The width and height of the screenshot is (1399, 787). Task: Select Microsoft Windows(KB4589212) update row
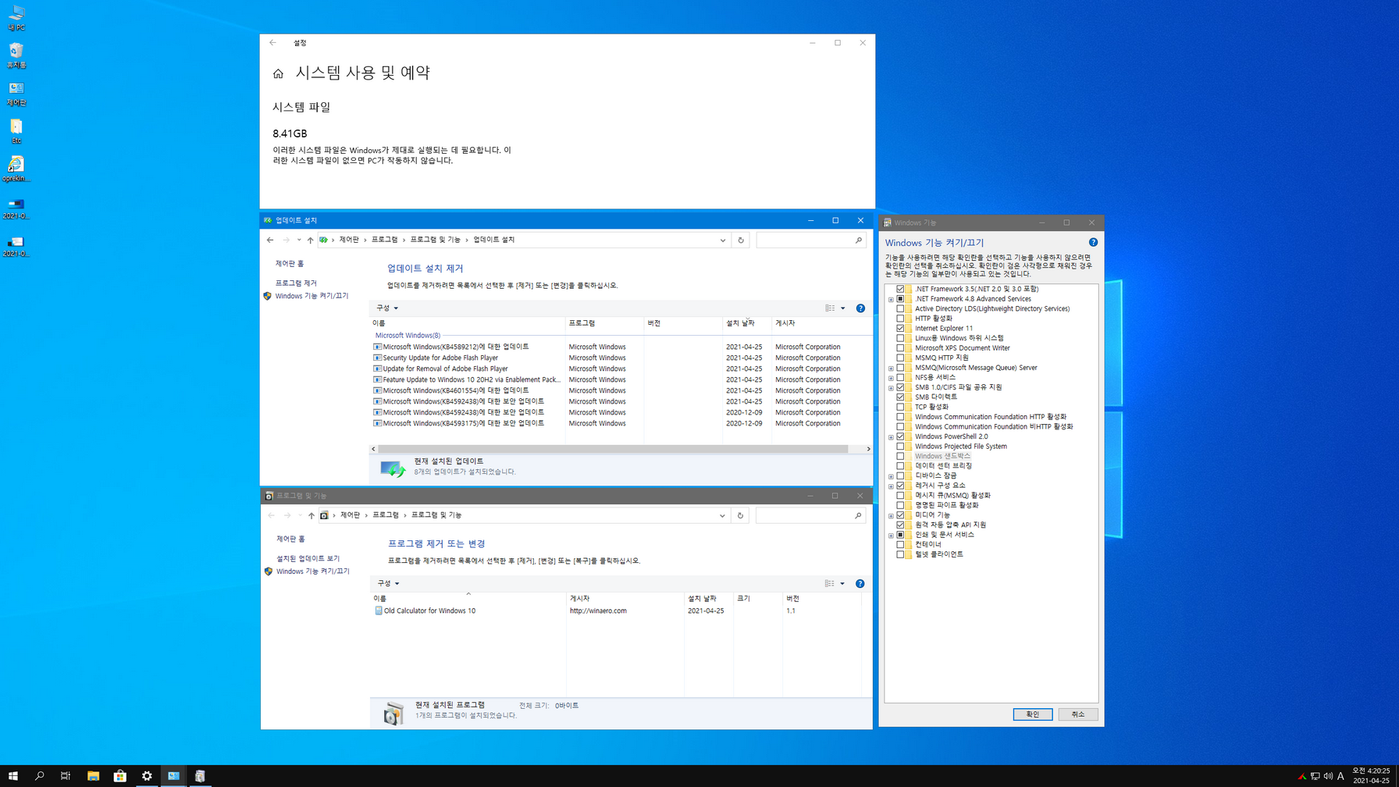(x=621, y=347)
